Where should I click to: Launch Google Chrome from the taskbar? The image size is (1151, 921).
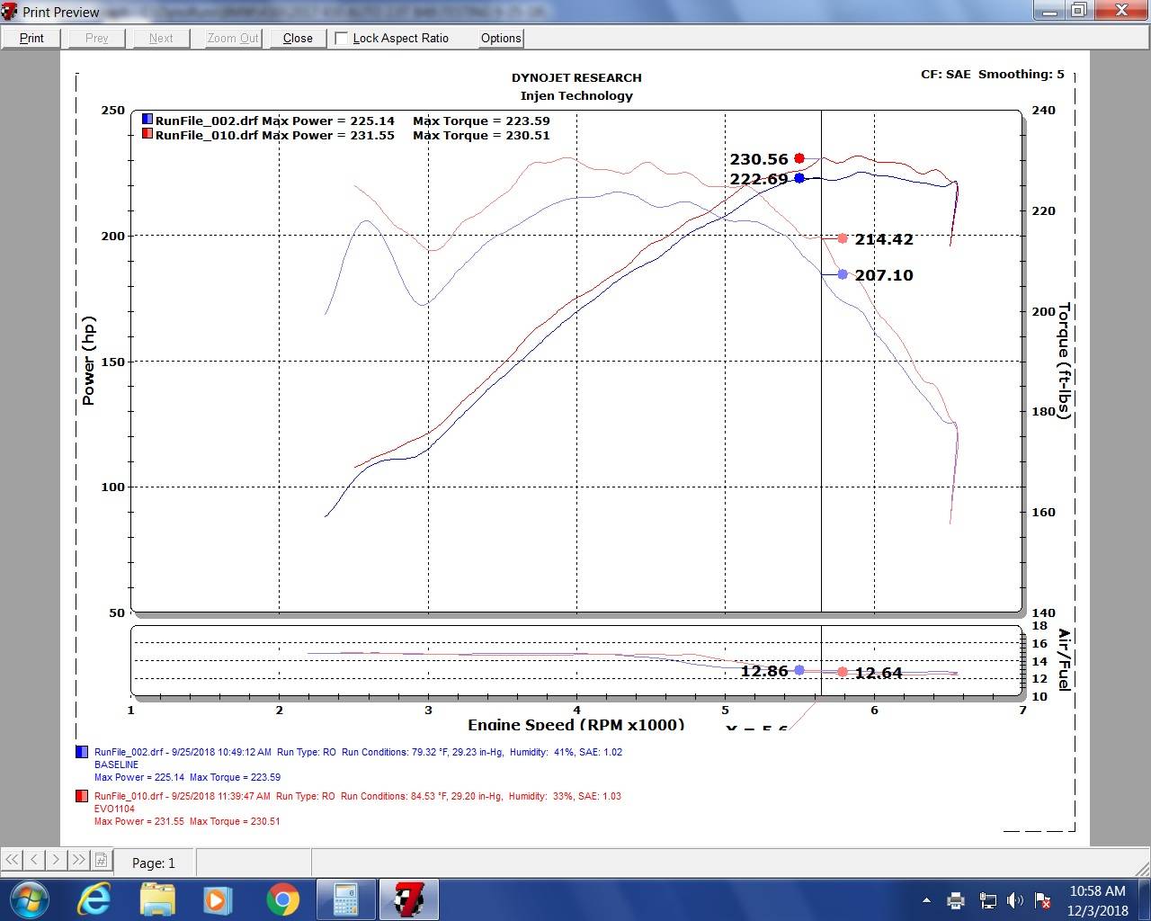pos(282,899)
